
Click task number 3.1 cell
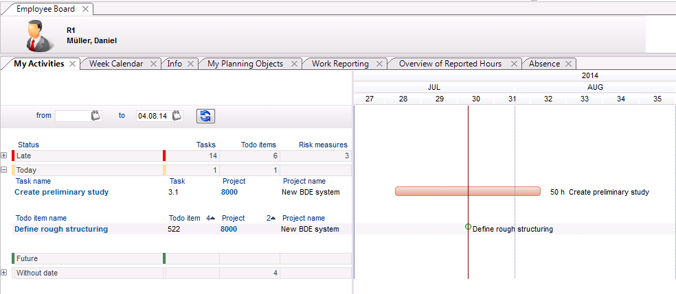pyautogui.click(x=173, y=192)
